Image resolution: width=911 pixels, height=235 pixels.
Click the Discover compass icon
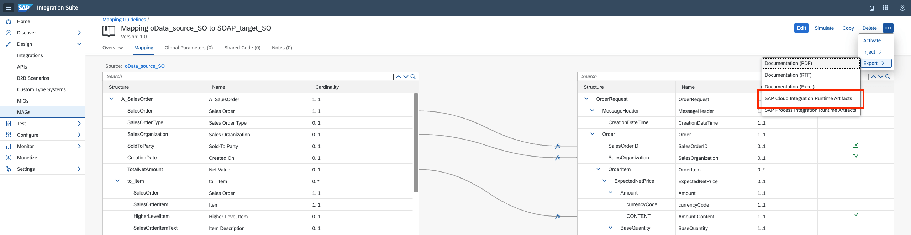[9, 33]
